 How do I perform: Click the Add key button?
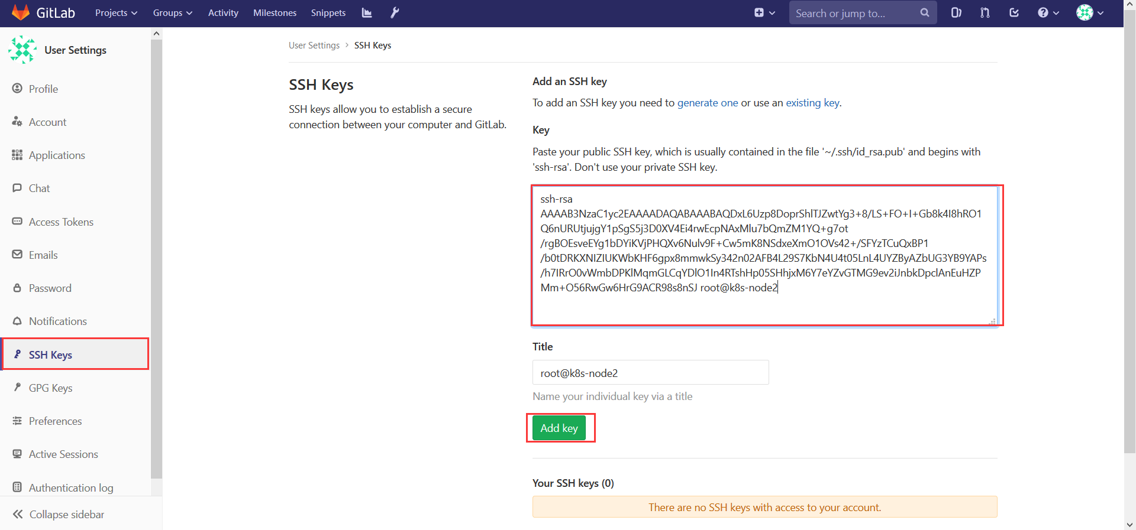click(x=559, y=428)
